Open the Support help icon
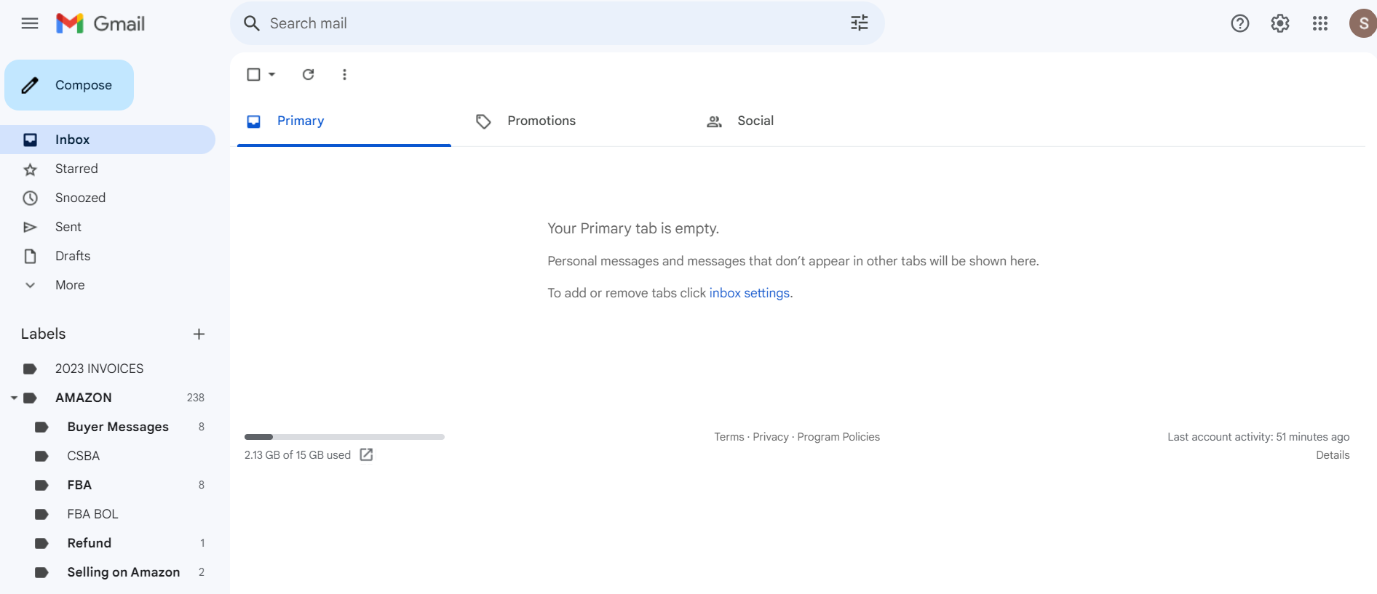This screenshot has width=1377, height=594. click(1240, 23)
